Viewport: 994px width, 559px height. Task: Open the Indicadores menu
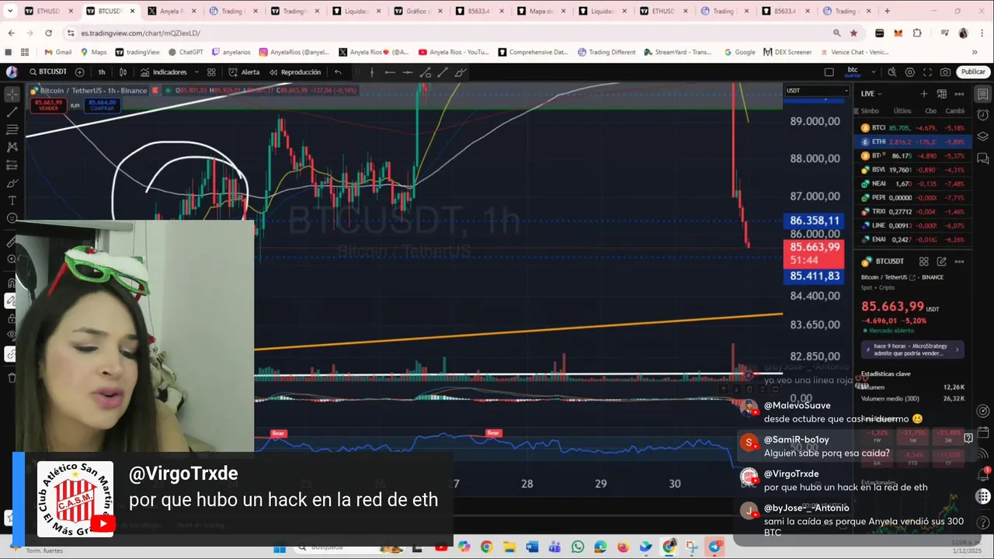click(x=164, y=72)
